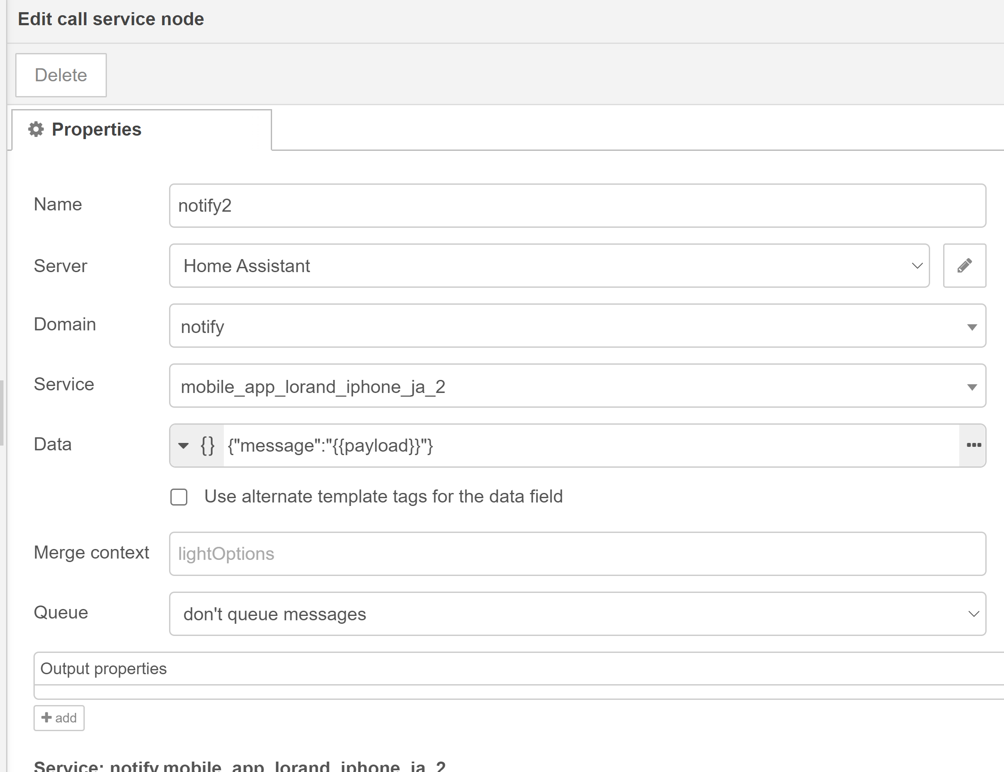Enable alternate template tags for the data field
Viewport: 1004px width, 772px height.
point(179,497)
